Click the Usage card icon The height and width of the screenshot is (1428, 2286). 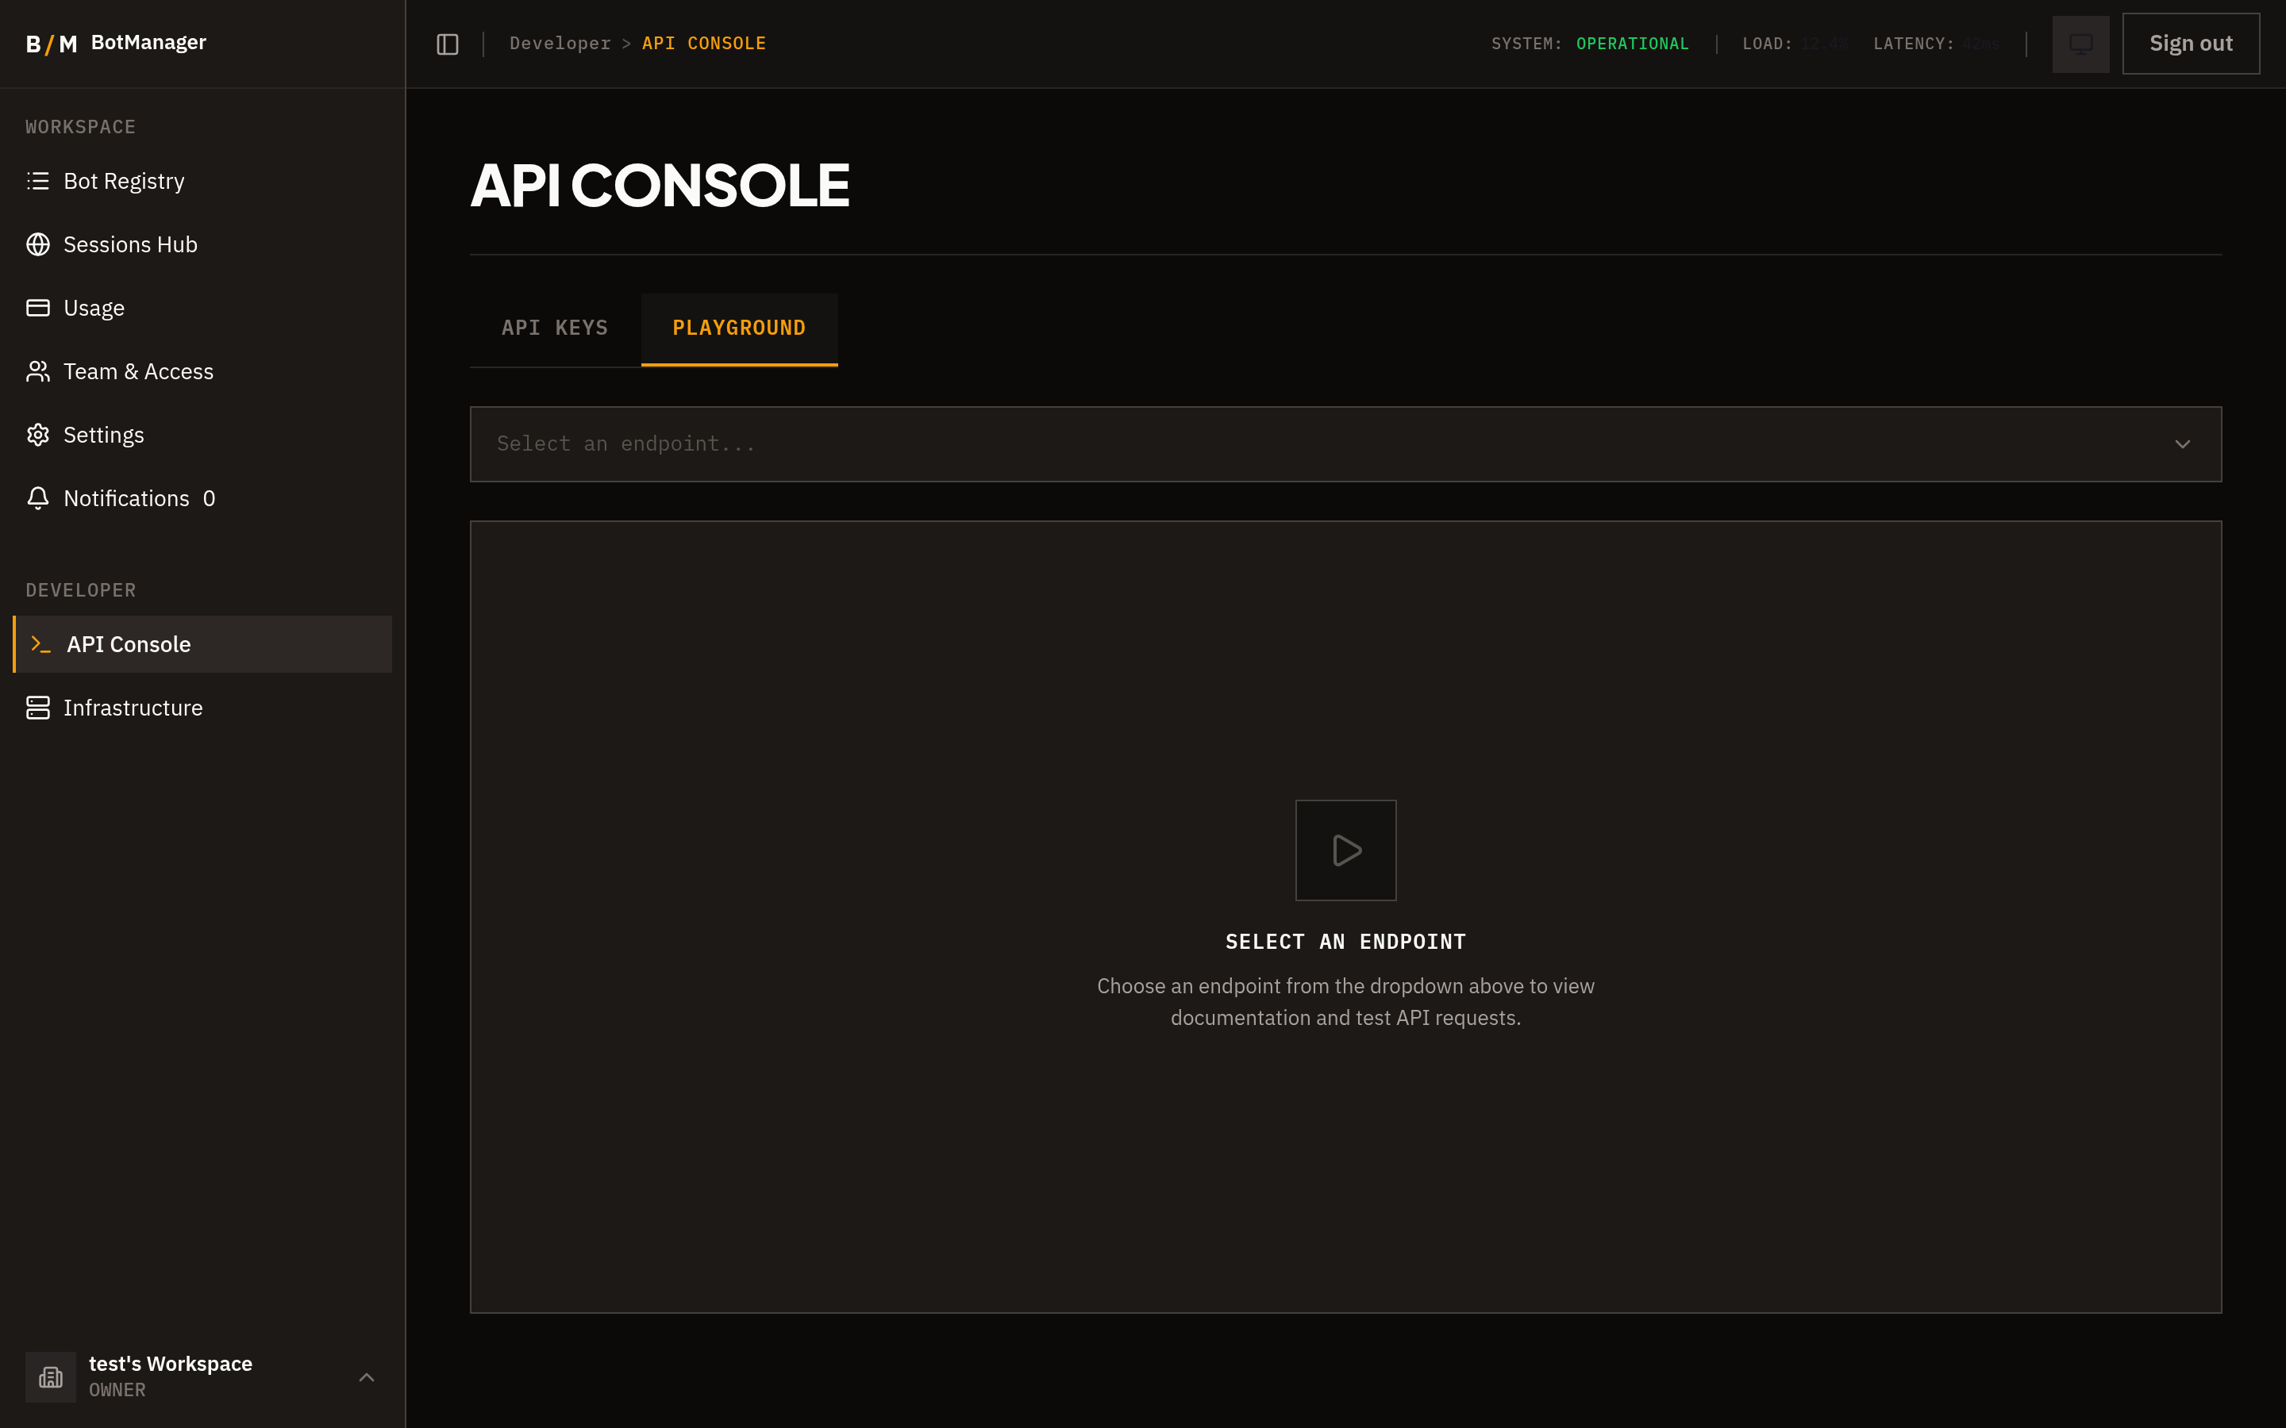point(38,307)
